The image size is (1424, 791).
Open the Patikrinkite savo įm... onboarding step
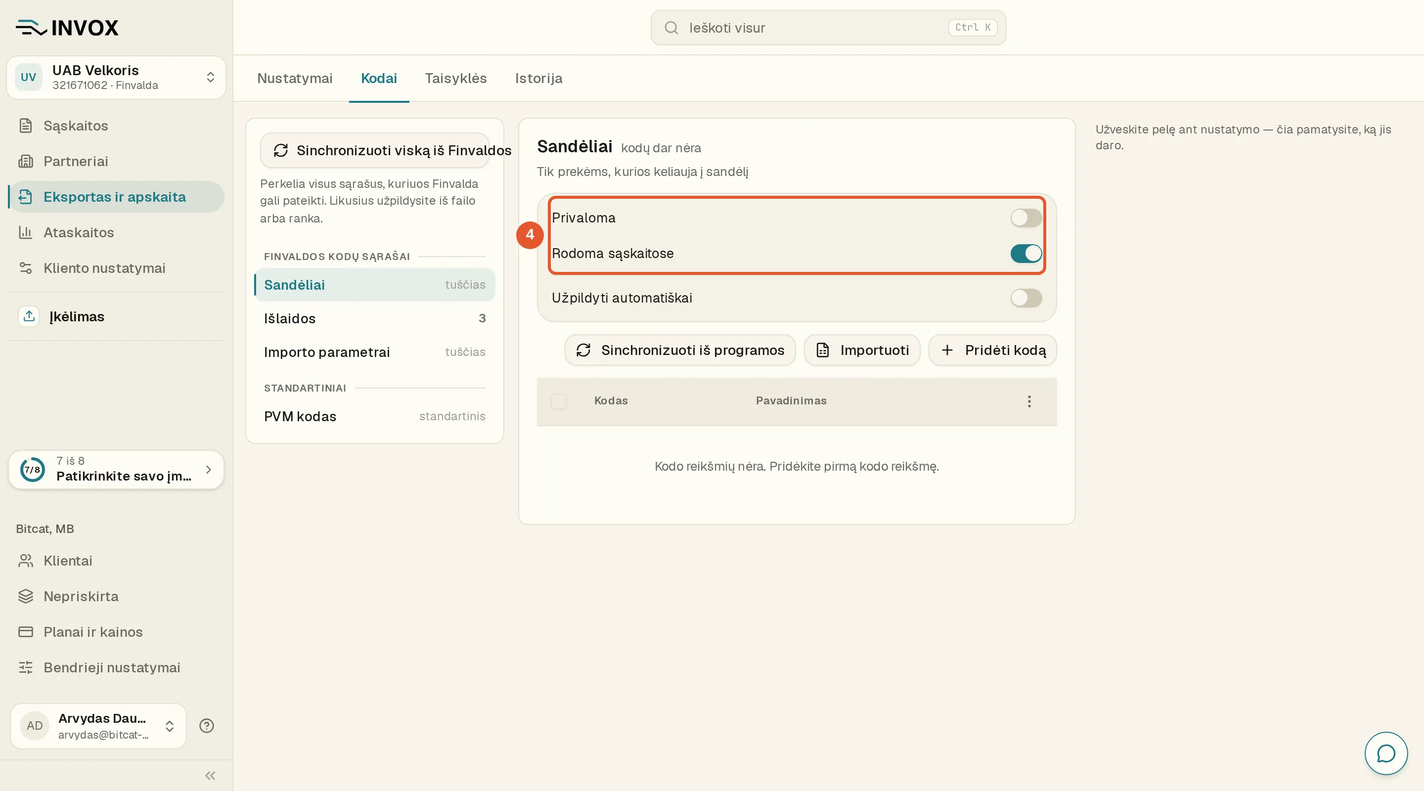tap(116, 470)
